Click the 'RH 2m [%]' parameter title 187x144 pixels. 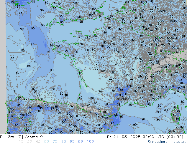tap(12, 137)
